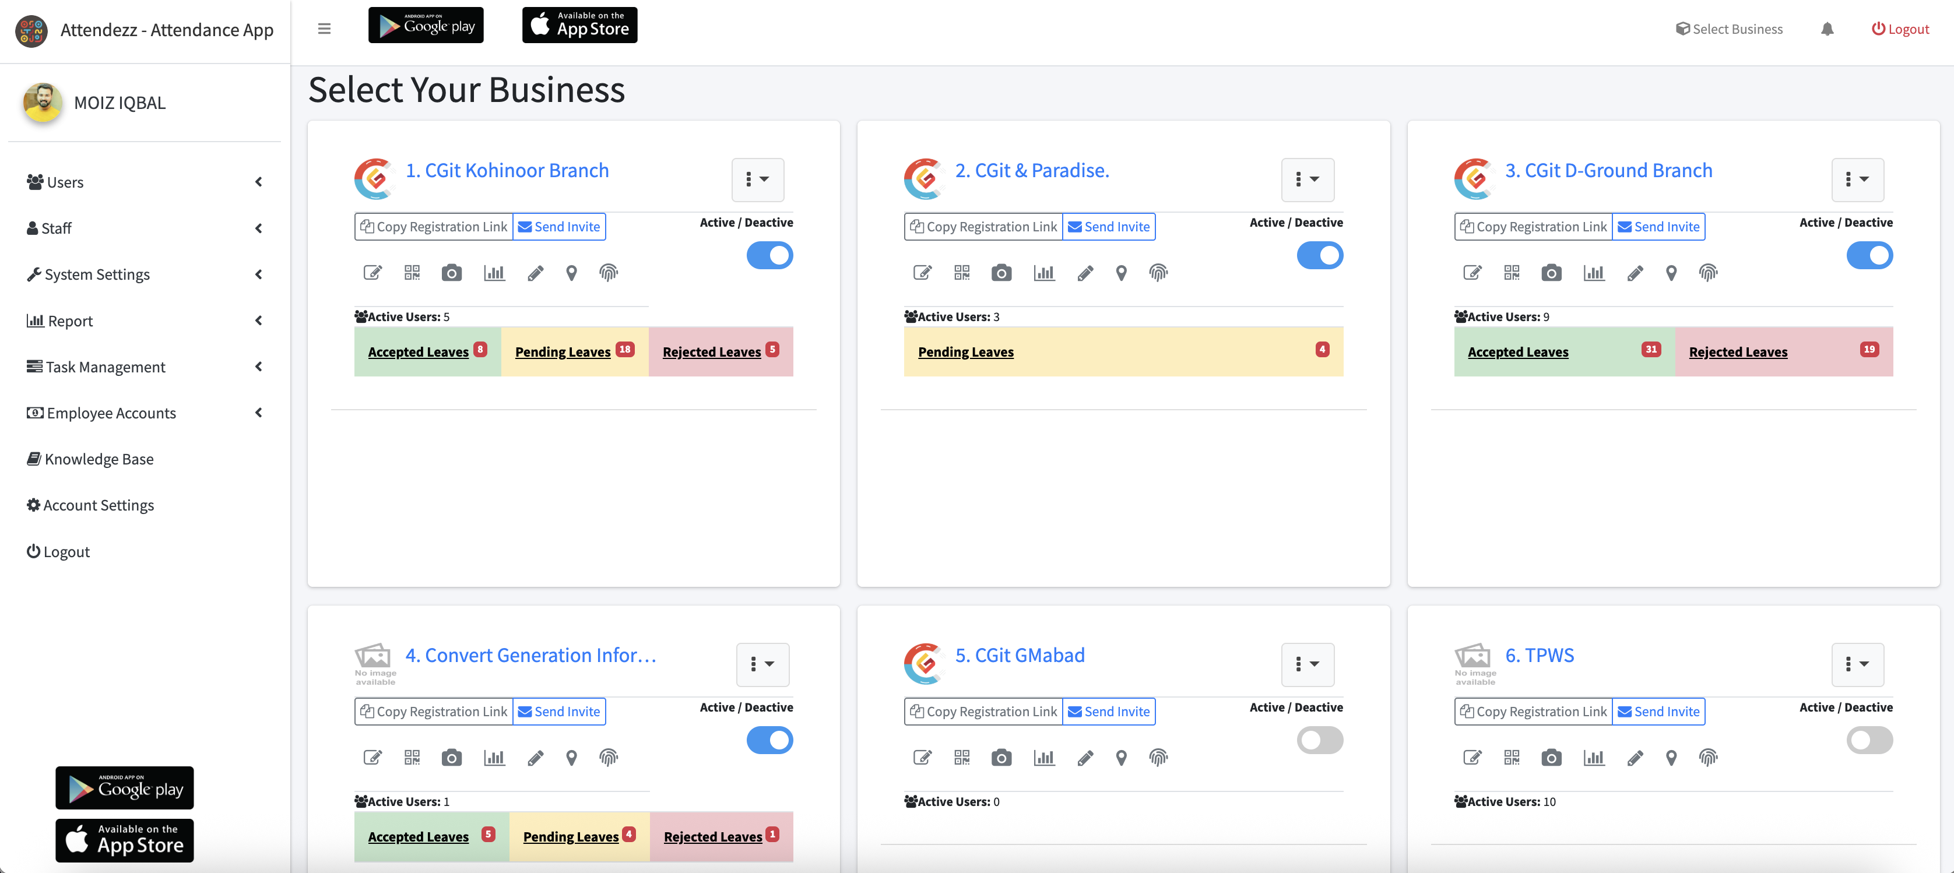Viewport: 1954px width, 873px height.
Task: Activate the CGit GMabad business toggle
Action: click(x=1319, y=740)
